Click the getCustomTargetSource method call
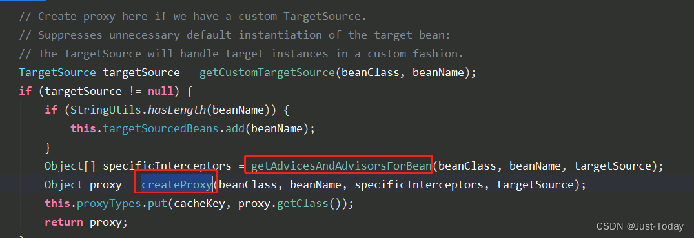The height and width of the screenshot is (238, 694). click(267, 72)
